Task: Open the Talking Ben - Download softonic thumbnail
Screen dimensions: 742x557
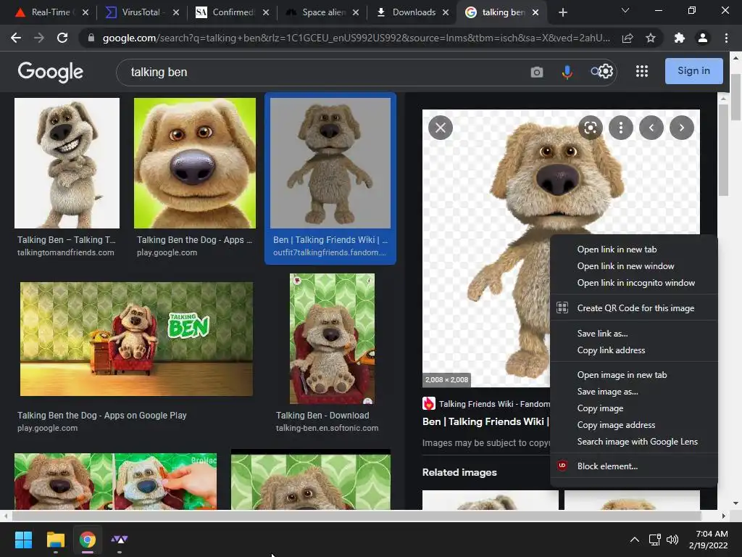Action: pyautogui.click(x=332, y=338)
